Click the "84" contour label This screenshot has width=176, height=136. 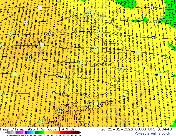(x=124, y=96)
